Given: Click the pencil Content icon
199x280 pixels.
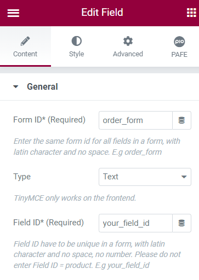Looking at the screenshot, I should point(25,41).
